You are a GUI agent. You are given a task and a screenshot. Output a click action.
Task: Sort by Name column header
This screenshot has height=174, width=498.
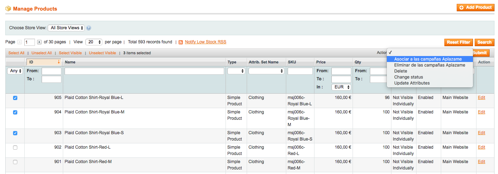click(x=70, y=62)
